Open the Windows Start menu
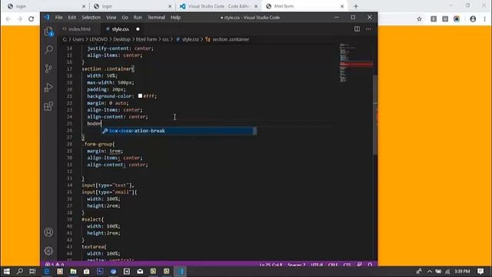This screenshot has height=277, width=492. [x=7, y=272]
